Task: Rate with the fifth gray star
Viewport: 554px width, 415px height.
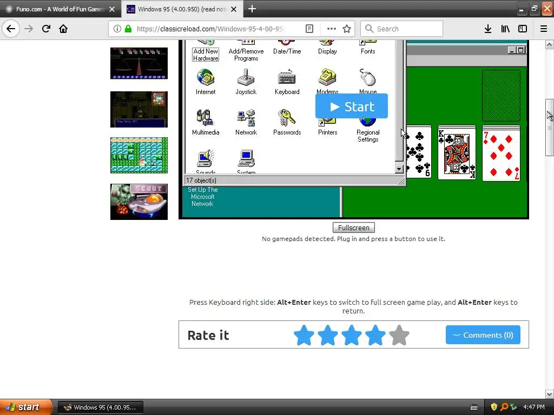Action: tap(399, 335)
